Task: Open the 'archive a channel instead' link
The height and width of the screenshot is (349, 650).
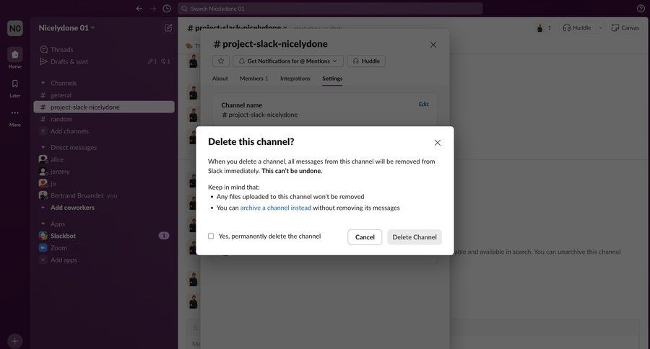Action: click(276, 208)
